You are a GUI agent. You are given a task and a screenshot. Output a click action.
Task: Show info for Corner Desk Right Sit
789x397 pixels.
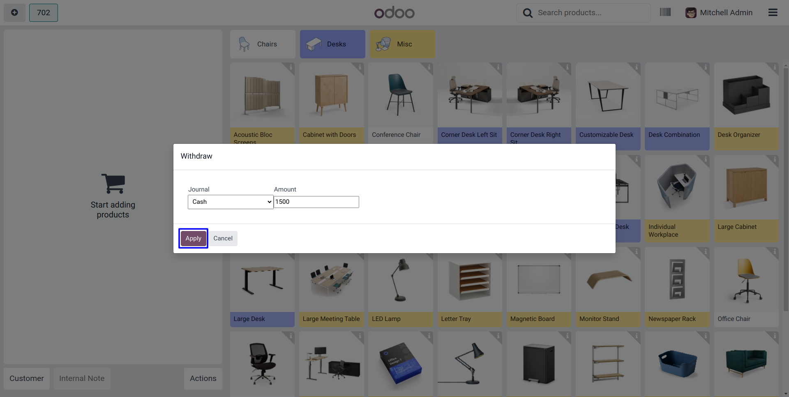pyautogui.click(x=567, y=67)
